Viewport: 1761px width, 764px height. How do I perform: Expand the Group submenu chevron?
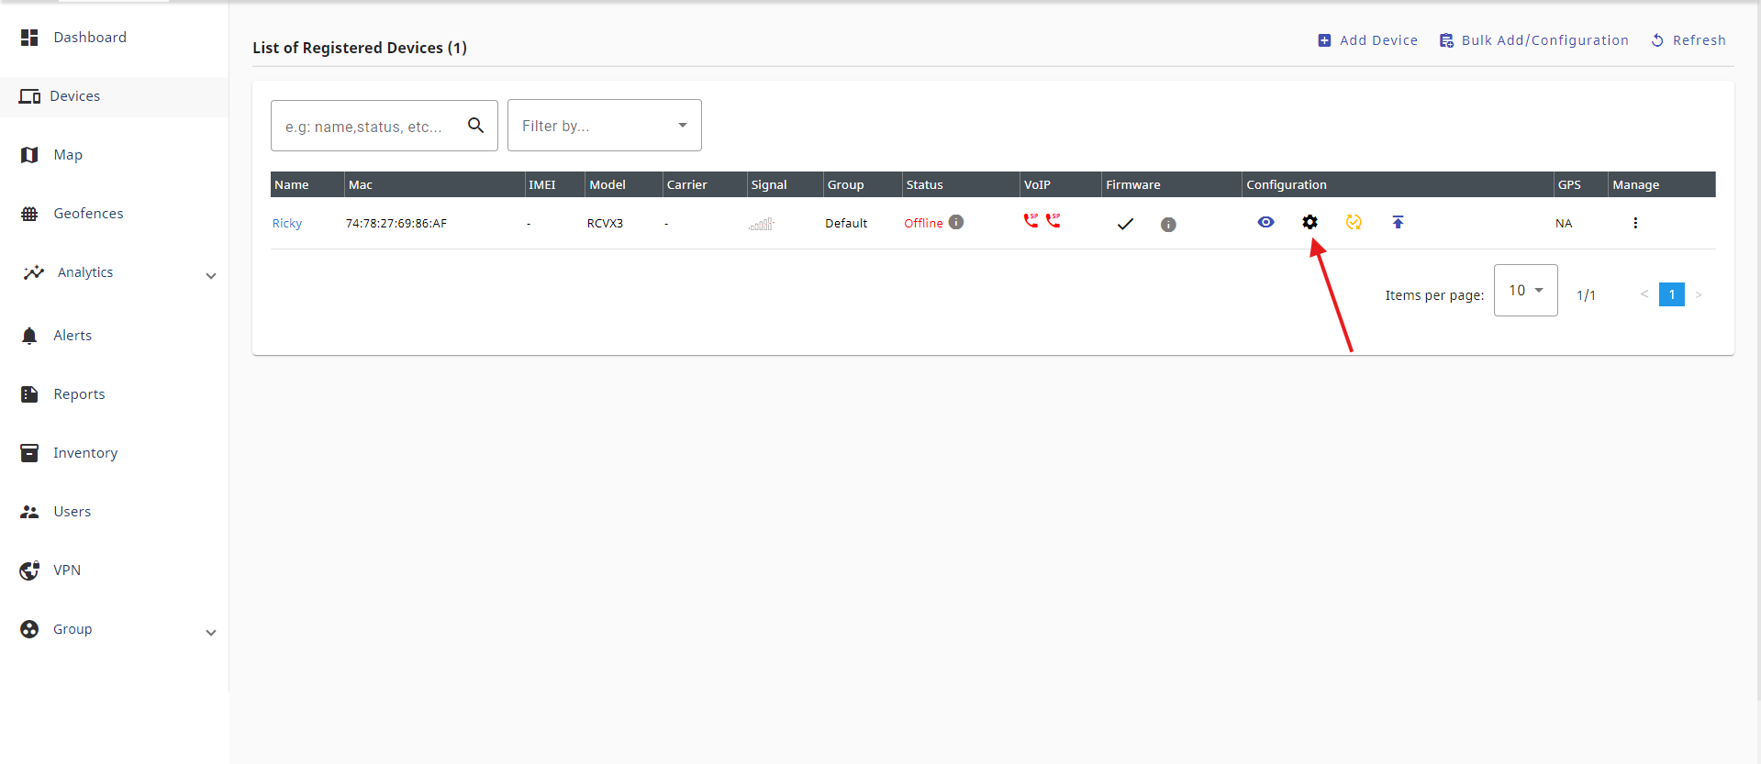[211, 632]
